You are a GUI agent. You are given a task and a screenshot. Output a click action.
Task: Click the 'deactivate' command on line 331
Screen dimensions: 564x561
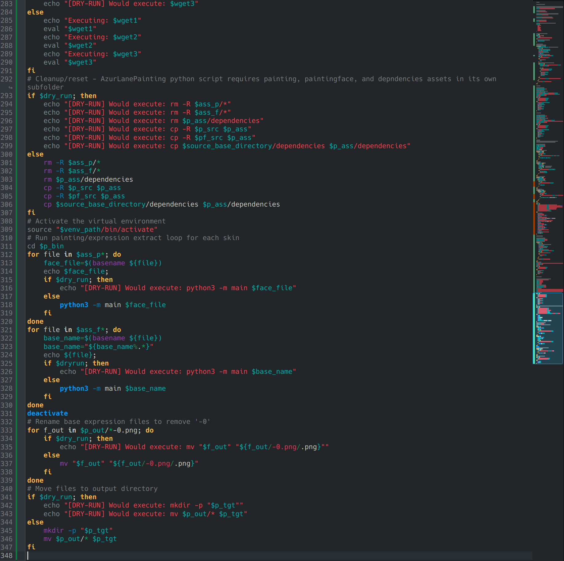pyautogui.click(x=48, y=413)
